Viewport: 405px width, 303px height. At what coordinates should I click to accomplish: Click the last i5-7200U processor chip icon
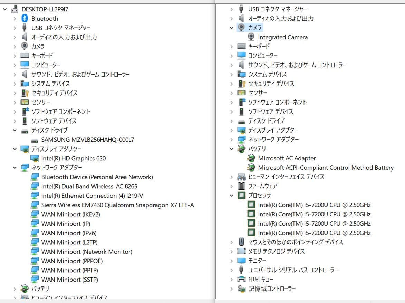pos(251,233)
